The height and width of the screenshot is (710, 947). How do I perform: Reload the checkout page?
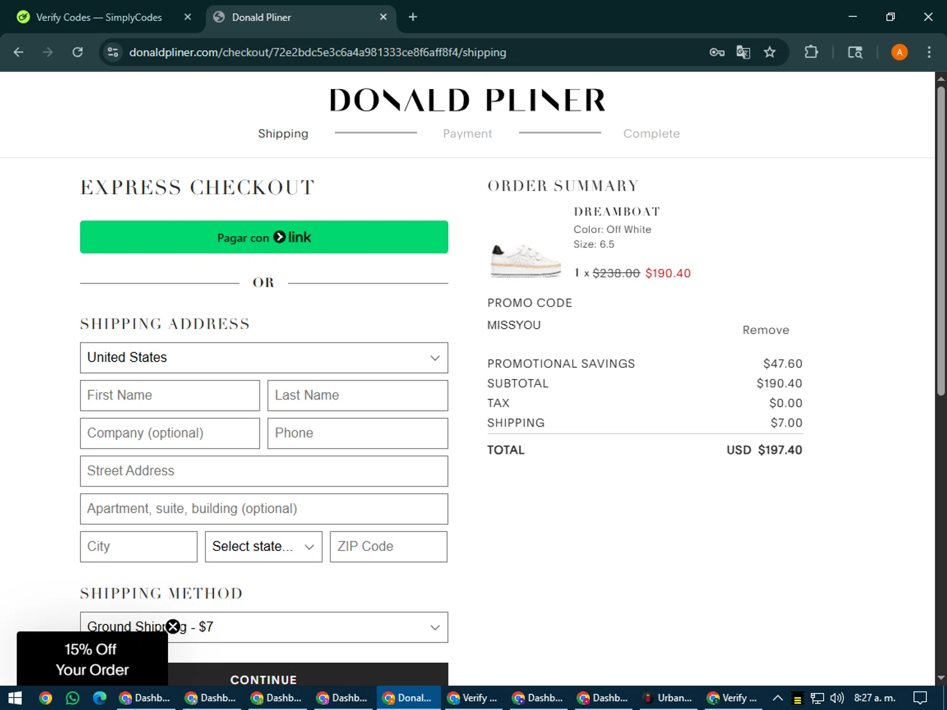78,52
